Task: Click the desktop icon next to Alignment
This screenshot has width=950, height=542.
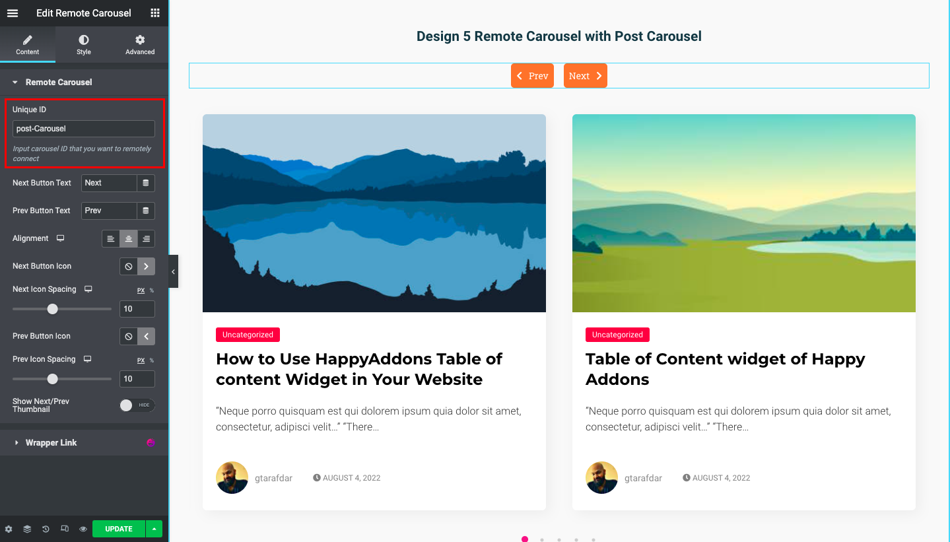Action: (x=59, y=238)
